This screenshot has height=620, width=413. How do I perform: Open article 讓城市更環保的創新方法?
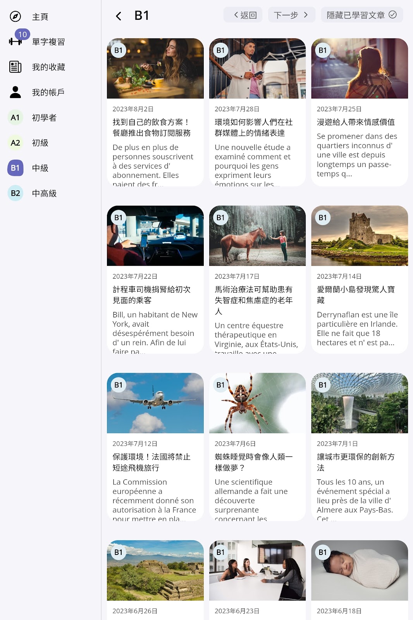click(356, 462)
